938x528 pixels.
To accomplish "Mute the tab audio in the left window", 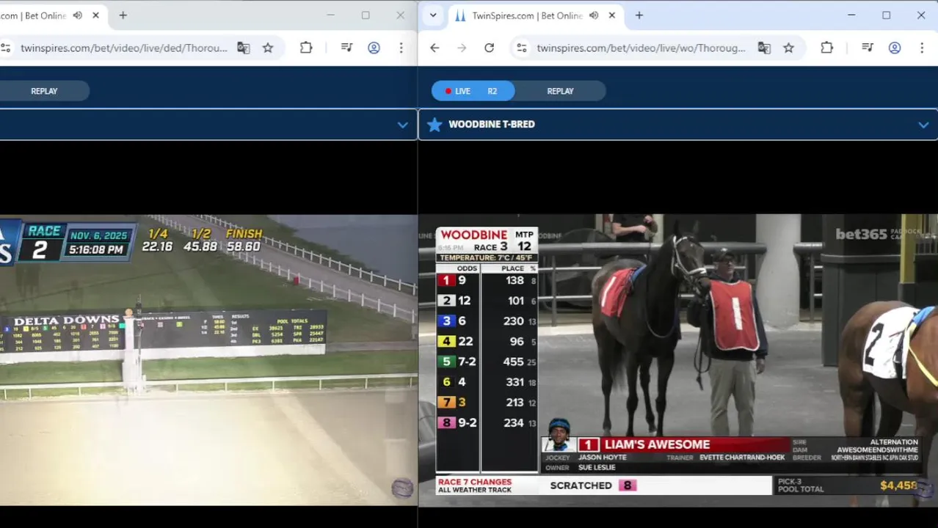I will coord(78,15).
